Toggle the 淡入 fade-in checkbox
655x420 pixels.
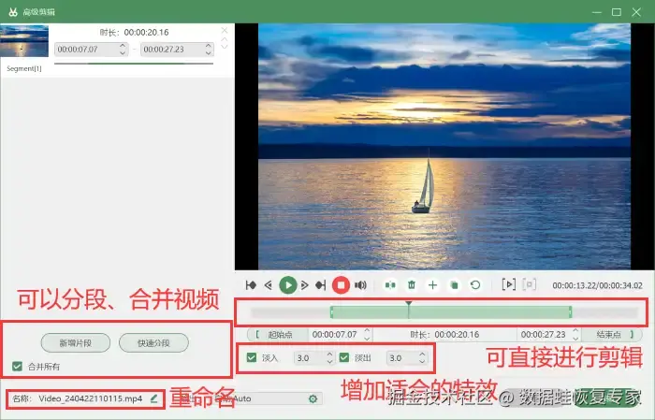252,357
